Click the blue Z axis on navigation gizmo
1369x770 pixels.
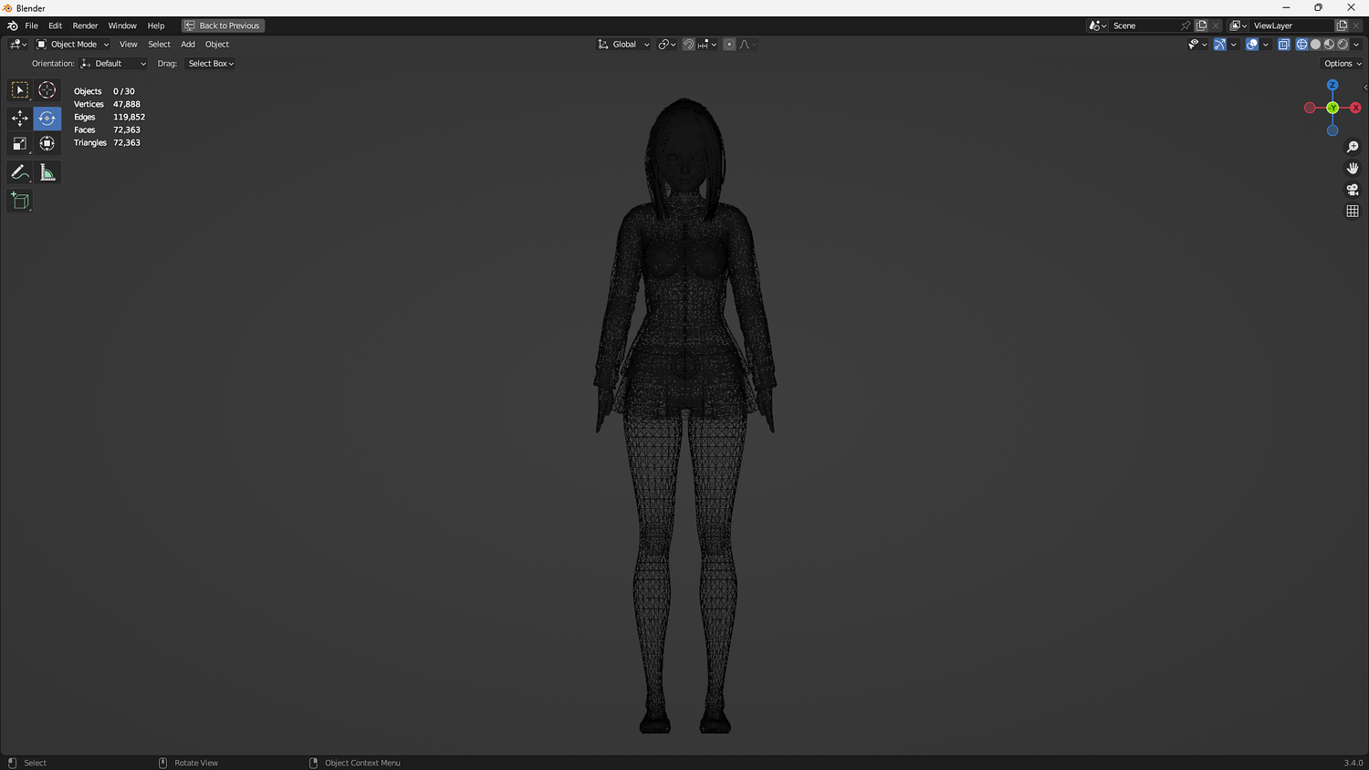tap(1332, 85)
